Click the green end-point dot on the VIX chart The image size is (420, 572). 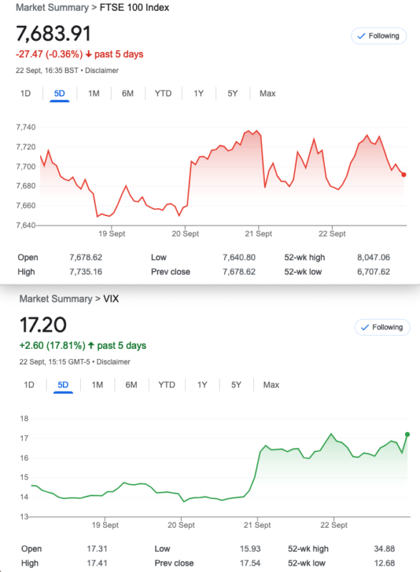click(x=407, y=435)
